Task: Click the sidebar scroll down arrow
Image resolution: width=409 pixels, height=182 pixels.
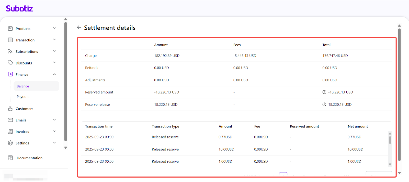Action: pyautogui.click(x=65, y=148)
